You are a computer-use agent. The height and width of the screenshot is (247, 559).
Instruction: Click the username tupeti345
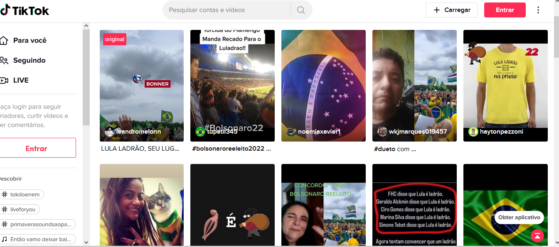(222, 132)
